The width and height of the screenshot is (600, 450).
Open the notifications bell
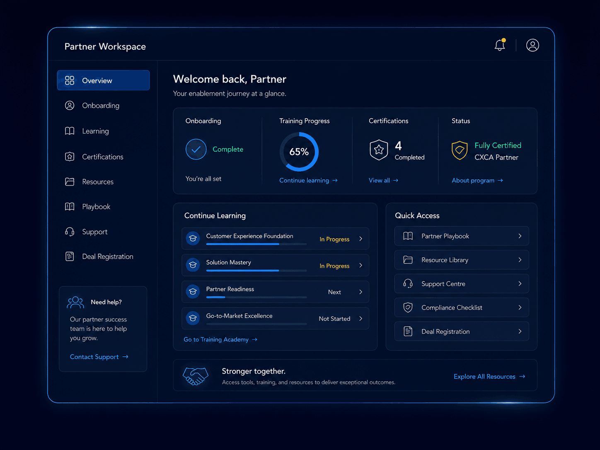pyautogui.click(x=500, y=45)
